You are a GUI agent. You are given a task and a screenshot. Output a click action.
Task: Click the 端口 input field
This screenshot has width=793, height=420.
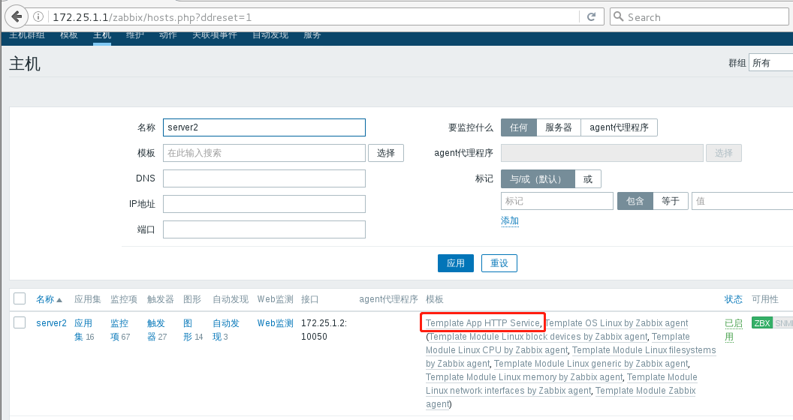264,229
